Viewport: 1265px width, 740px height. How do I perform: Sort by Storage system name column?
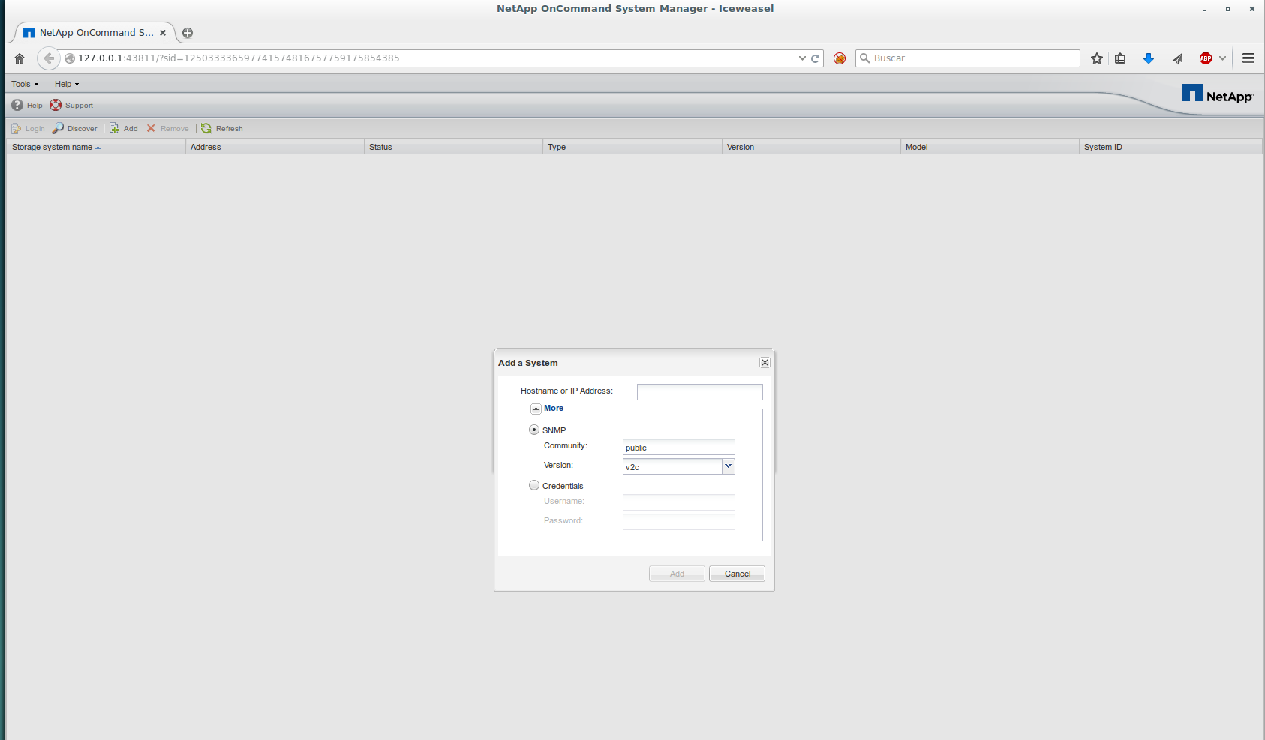[x=53, y=147]
